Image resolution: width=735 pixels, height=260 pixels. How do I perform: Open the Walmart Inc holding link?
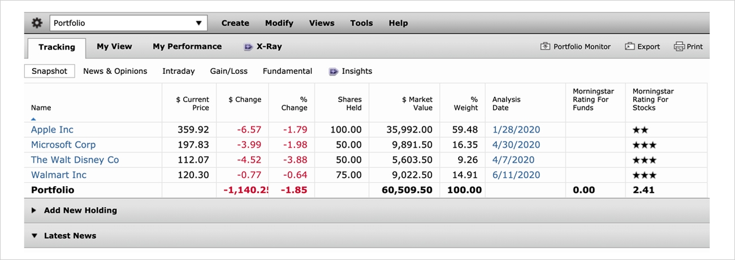point(59,175)
